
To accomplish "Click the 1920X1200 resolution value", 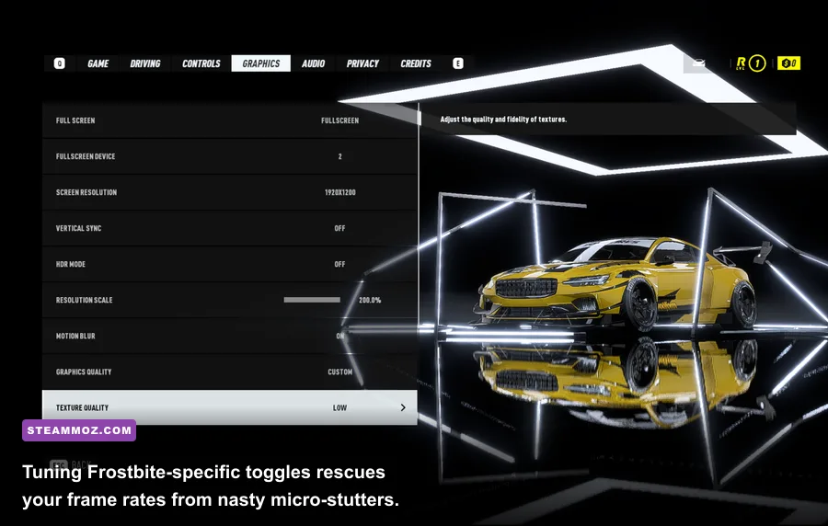I will [x=340, y=192].
